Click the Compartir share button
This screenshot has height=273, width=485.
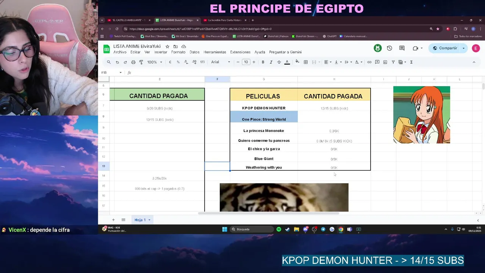[x=445, y=48]
